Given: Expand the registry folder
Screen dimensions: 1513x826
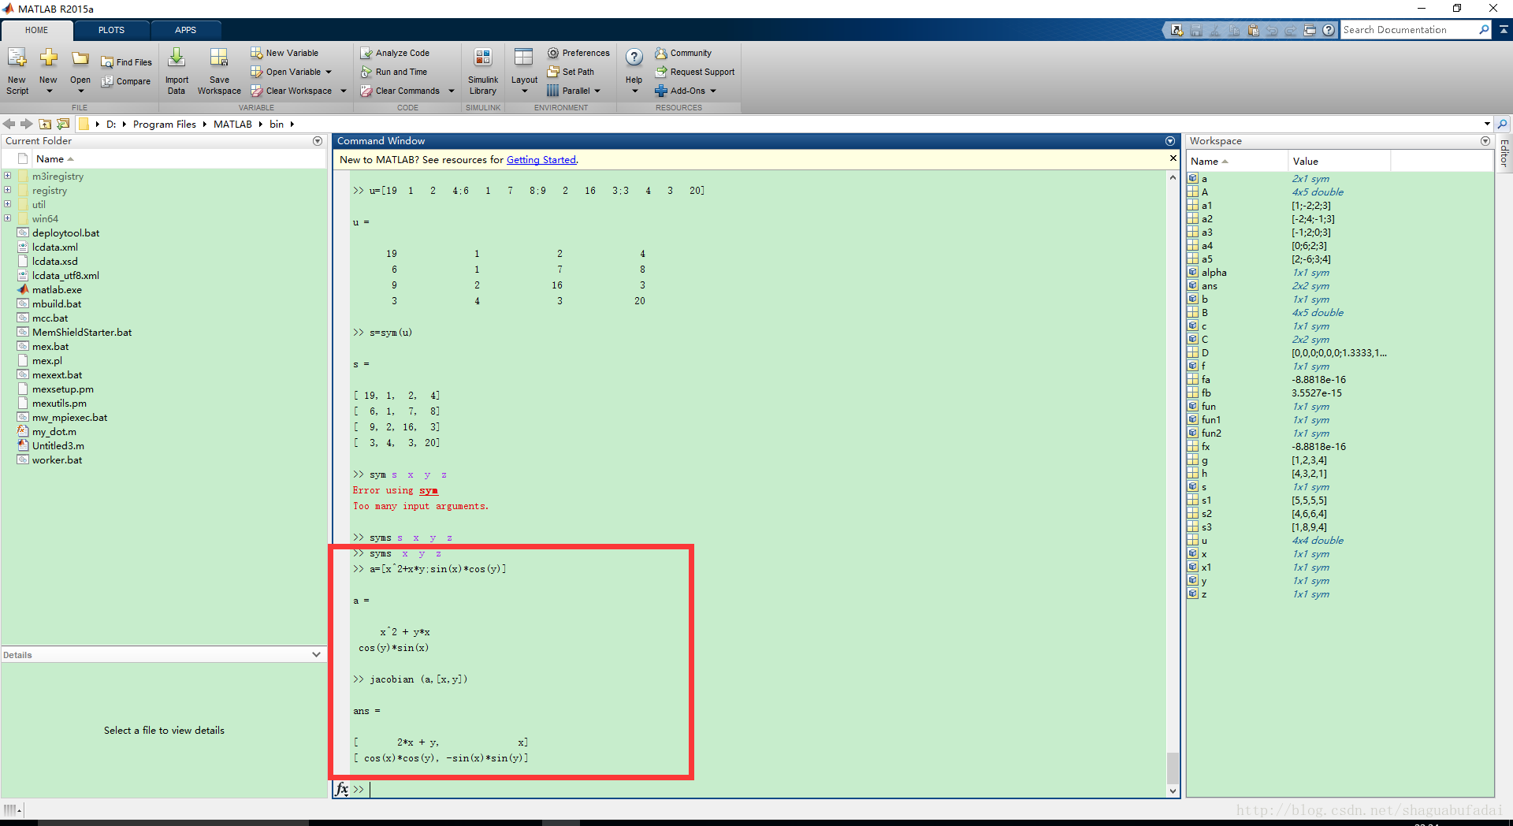Looking at the screenshot, I should coord(7,190).
